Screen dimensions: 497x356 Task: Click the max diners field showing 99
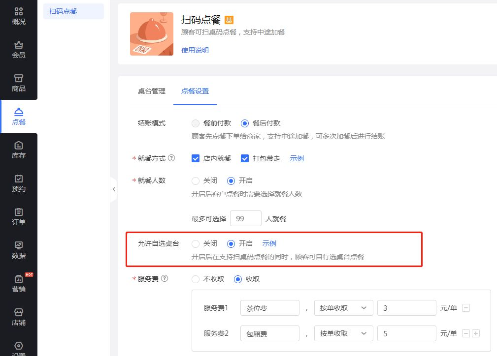pyautogui.click(x=246, y=218)
